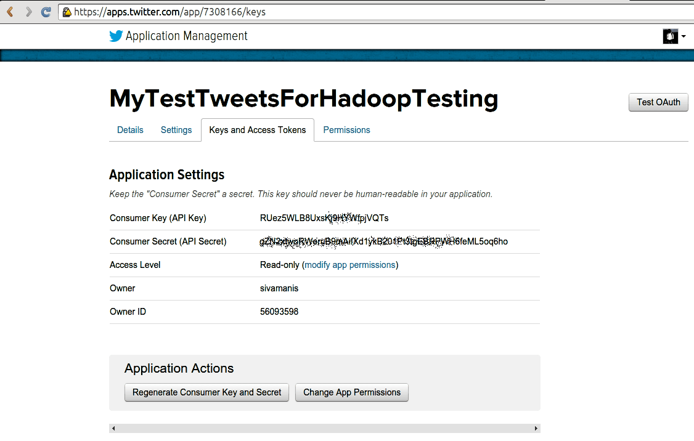Switch to the Settings tab
Viewport: 694px width, 441px height.
(176, 130)
